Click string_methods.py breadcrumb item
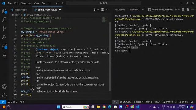This screenshot has height=110, width=196. coord(36,15)
